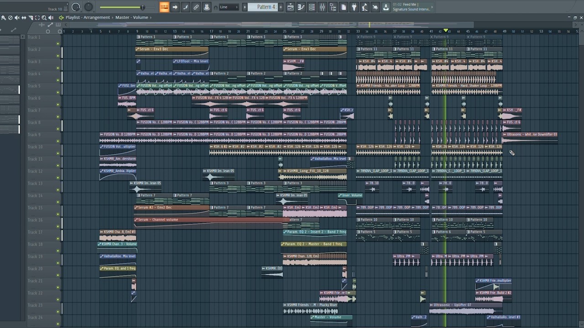
Task: Mute Track 16 with its green dot
Action: [58, 226]
